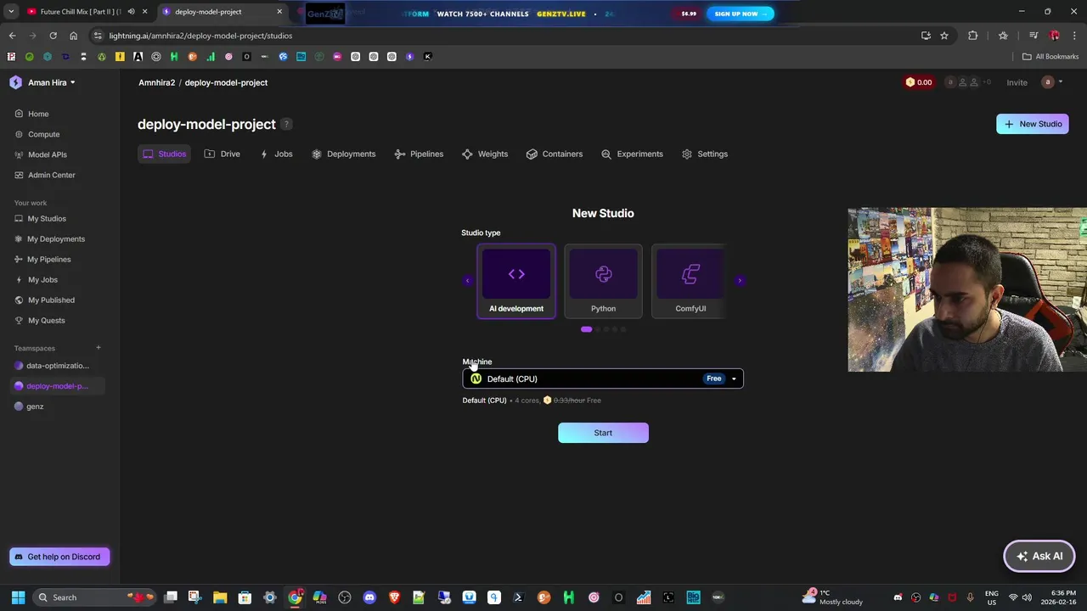Click the browser back arrow

coord(12,36)
